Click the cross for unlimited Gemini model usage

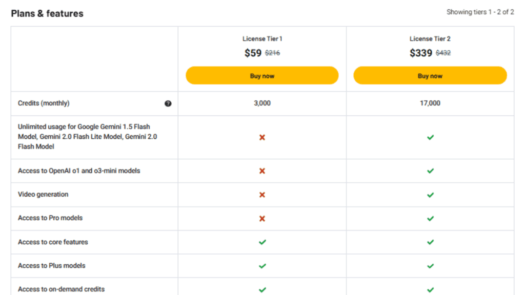click(262, 137)
